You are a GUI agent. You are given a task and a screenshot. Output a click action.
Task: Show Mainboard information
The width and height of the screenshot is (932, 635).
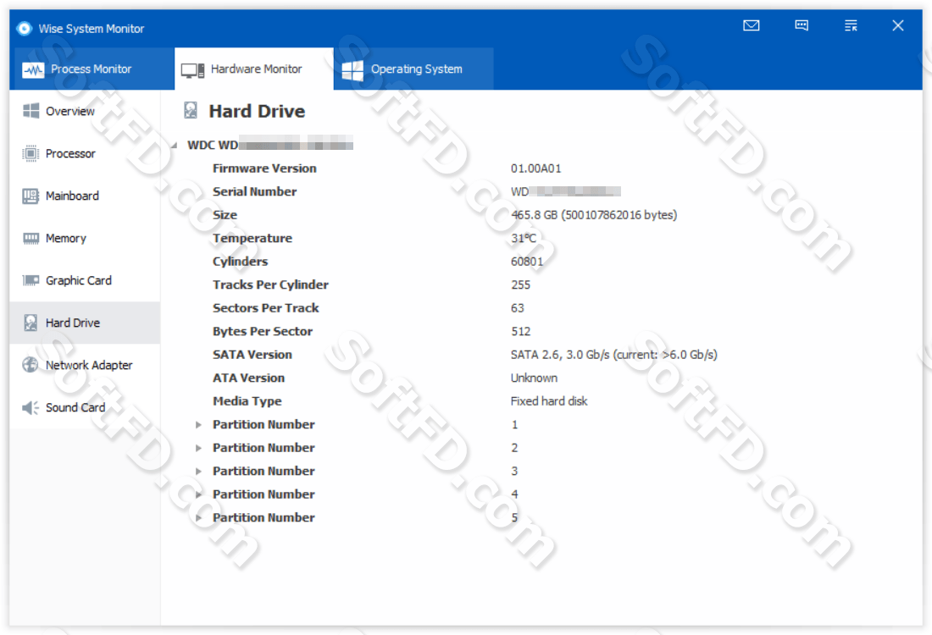(85, 196)
